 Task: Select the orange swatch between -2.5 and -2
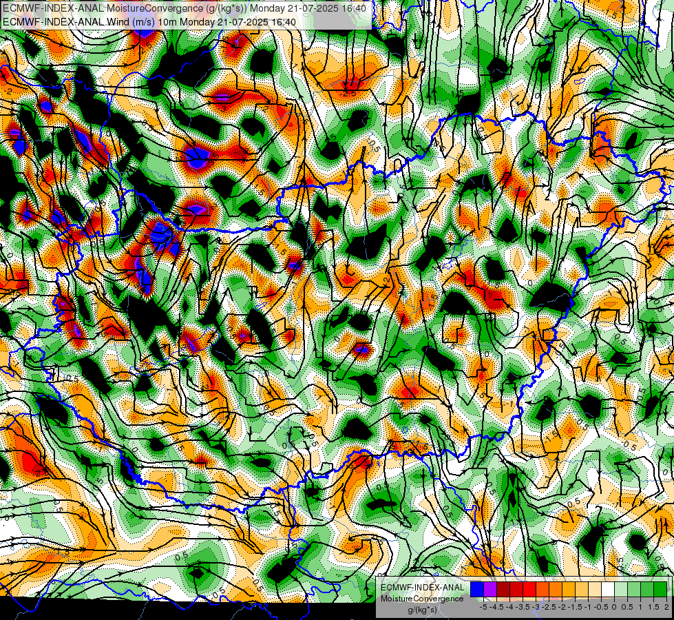click(556, 590)
